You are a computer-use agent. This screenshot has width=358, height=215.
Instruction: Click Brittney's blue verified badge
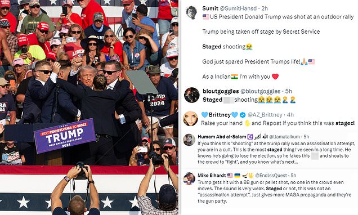243,115
